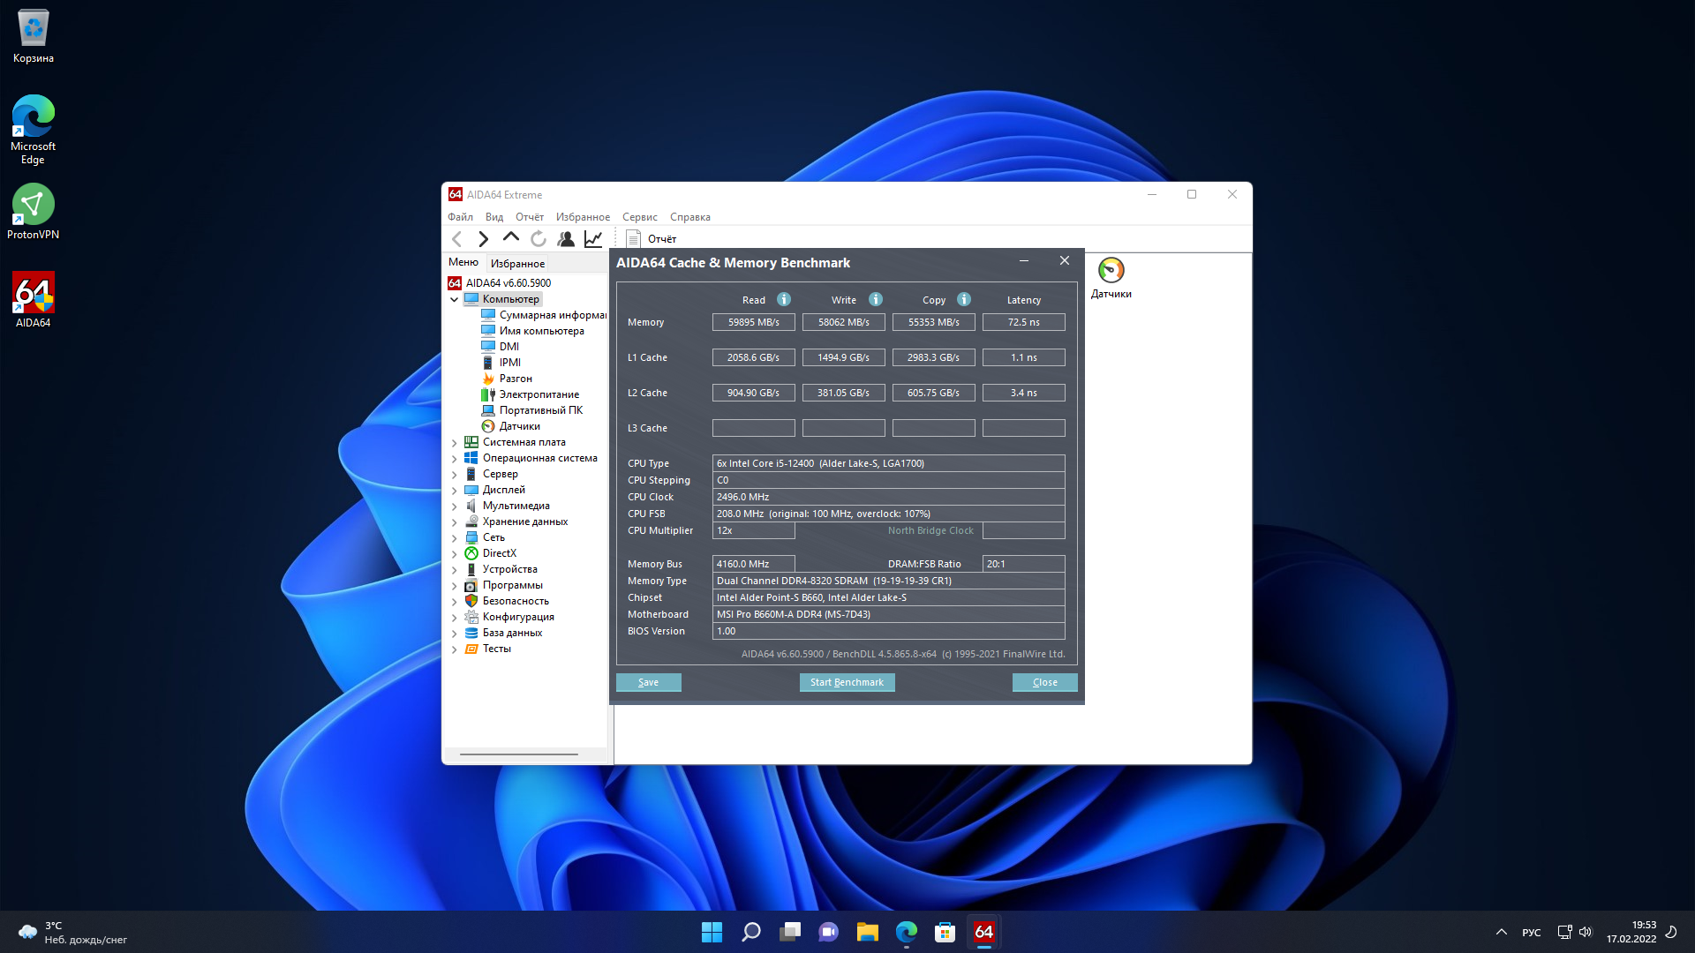
Task: Open File Explorer from the taskbar
Action: pyautogui.click(x=867, y=932)
